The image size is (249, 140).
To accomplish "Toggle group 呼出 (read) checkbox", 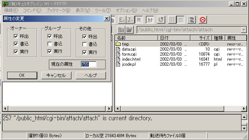I will [x=50, y=36].
